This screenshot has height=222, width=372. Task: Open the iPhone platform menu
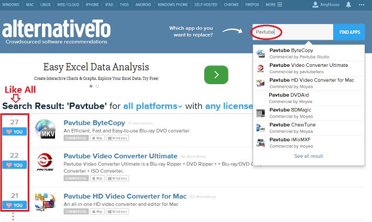pyautogui.click(x=92, y=5)
